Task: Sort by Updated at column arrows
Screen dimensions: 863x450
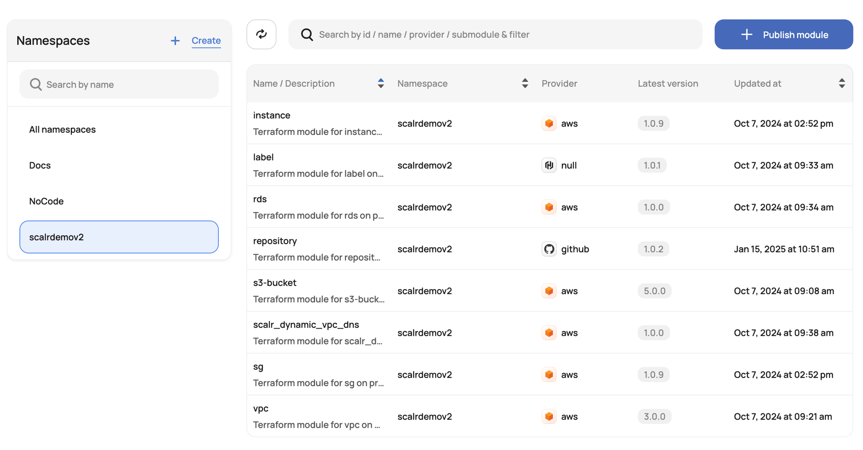Action: (x=841, y=83)
